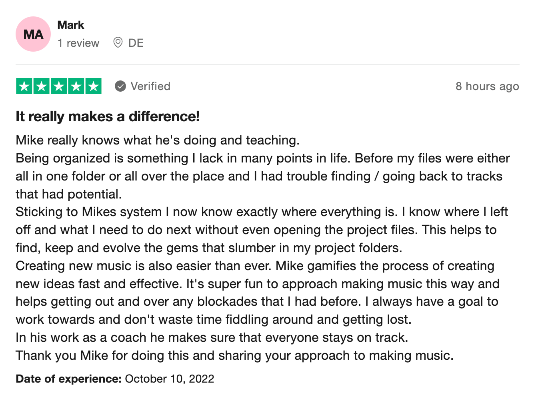Click the third green rating star
The height and width of the screenshot is (397, 536).
point(59,86)
